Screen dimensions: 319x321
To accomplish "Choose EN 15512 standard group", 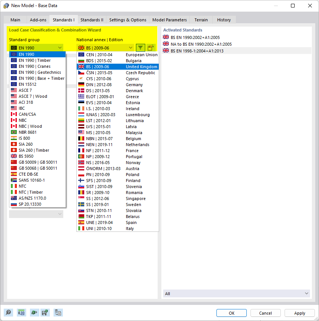I will (x=38, y=84).
